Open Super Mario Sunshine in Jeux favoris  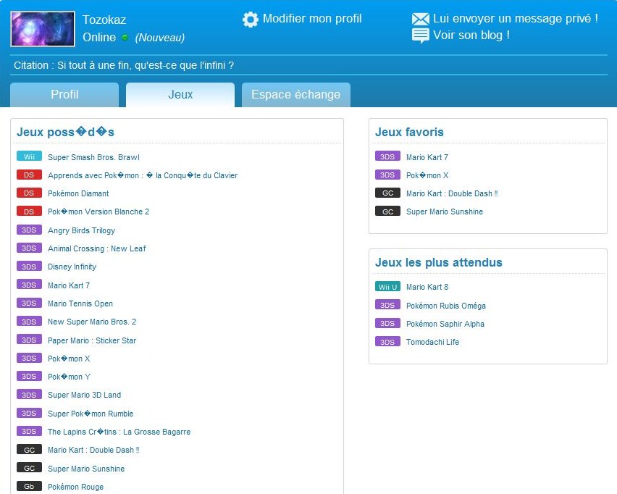(445, 212)
